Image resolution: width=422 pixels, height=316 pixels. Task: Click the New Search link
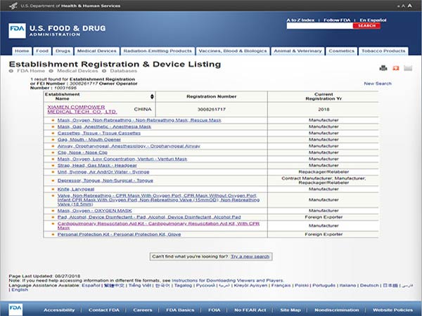click(378, 84)
